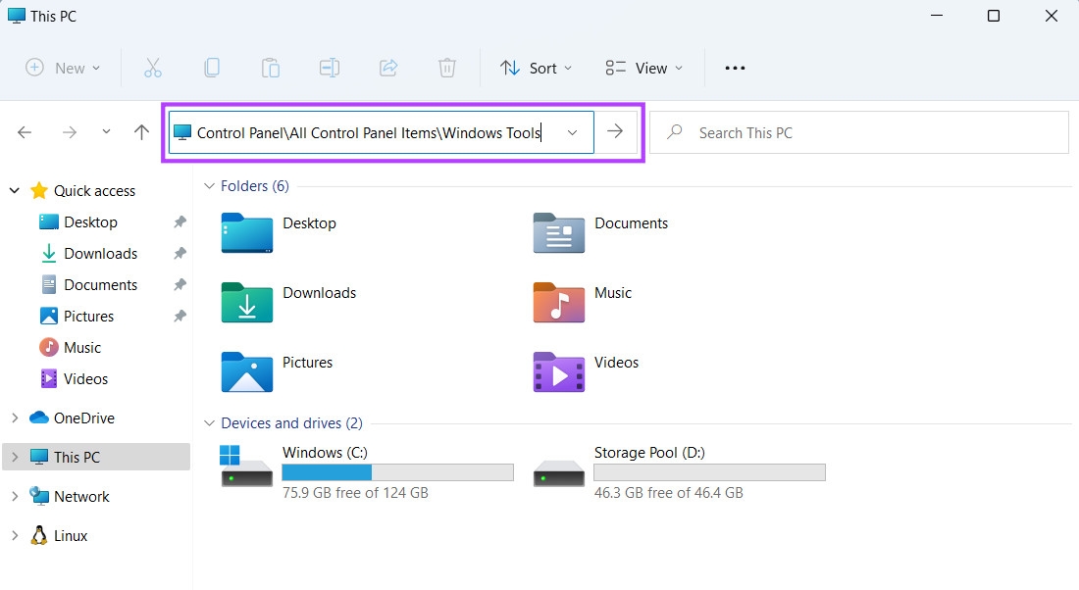Open the See more ellipsis menu
The width and height of the screenshot is (1079, 590).
click(x=735, y=68)
